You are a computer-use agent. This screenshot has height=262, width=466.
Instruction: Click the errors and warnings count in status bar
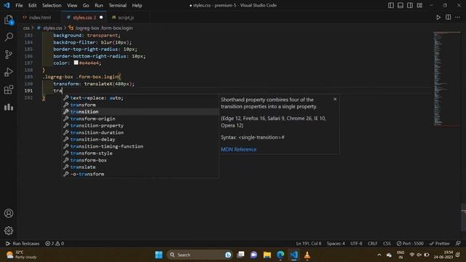pos(55,243)
